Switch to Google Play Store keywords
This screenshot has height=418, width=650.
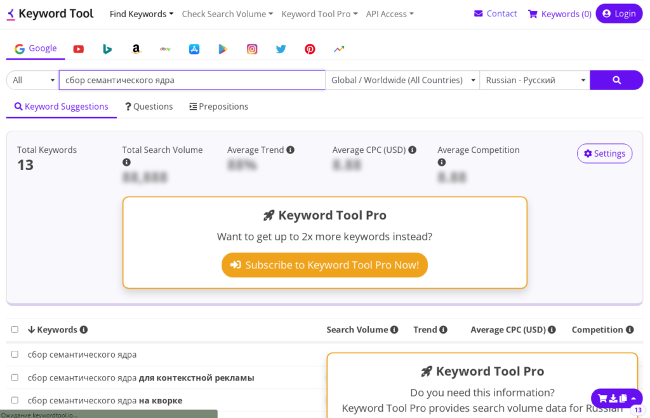(x=223, y=49)
